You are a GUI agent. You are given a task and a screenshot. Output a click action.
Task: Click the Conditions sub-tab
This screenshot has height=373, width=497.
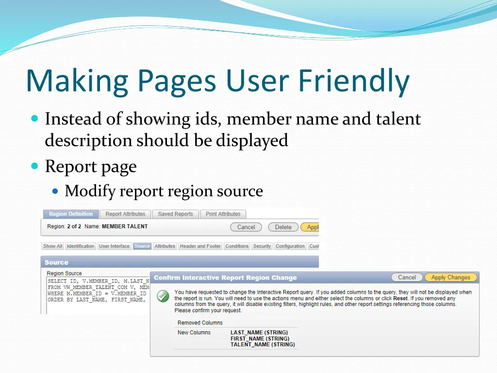237,246
